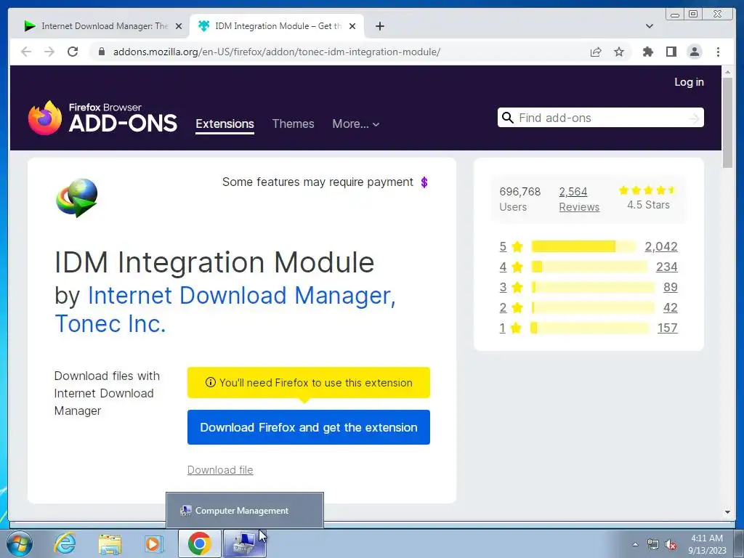
Task: Open a new browser tab
Action: click(379, 26)
